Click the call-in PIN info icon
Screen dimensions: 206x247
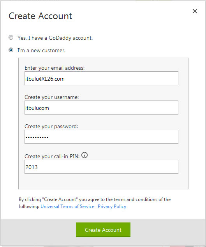(x=85, y=155)
